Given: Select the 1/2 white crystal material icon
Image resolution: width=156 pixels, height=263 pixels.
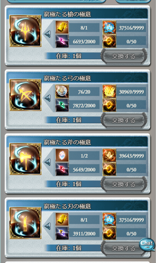Looking at the screenshot, I should [x=62, y=155].
